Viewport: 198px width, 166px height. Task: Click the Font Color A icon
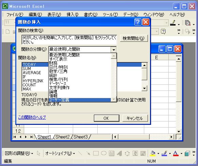(x=176, y=153)
